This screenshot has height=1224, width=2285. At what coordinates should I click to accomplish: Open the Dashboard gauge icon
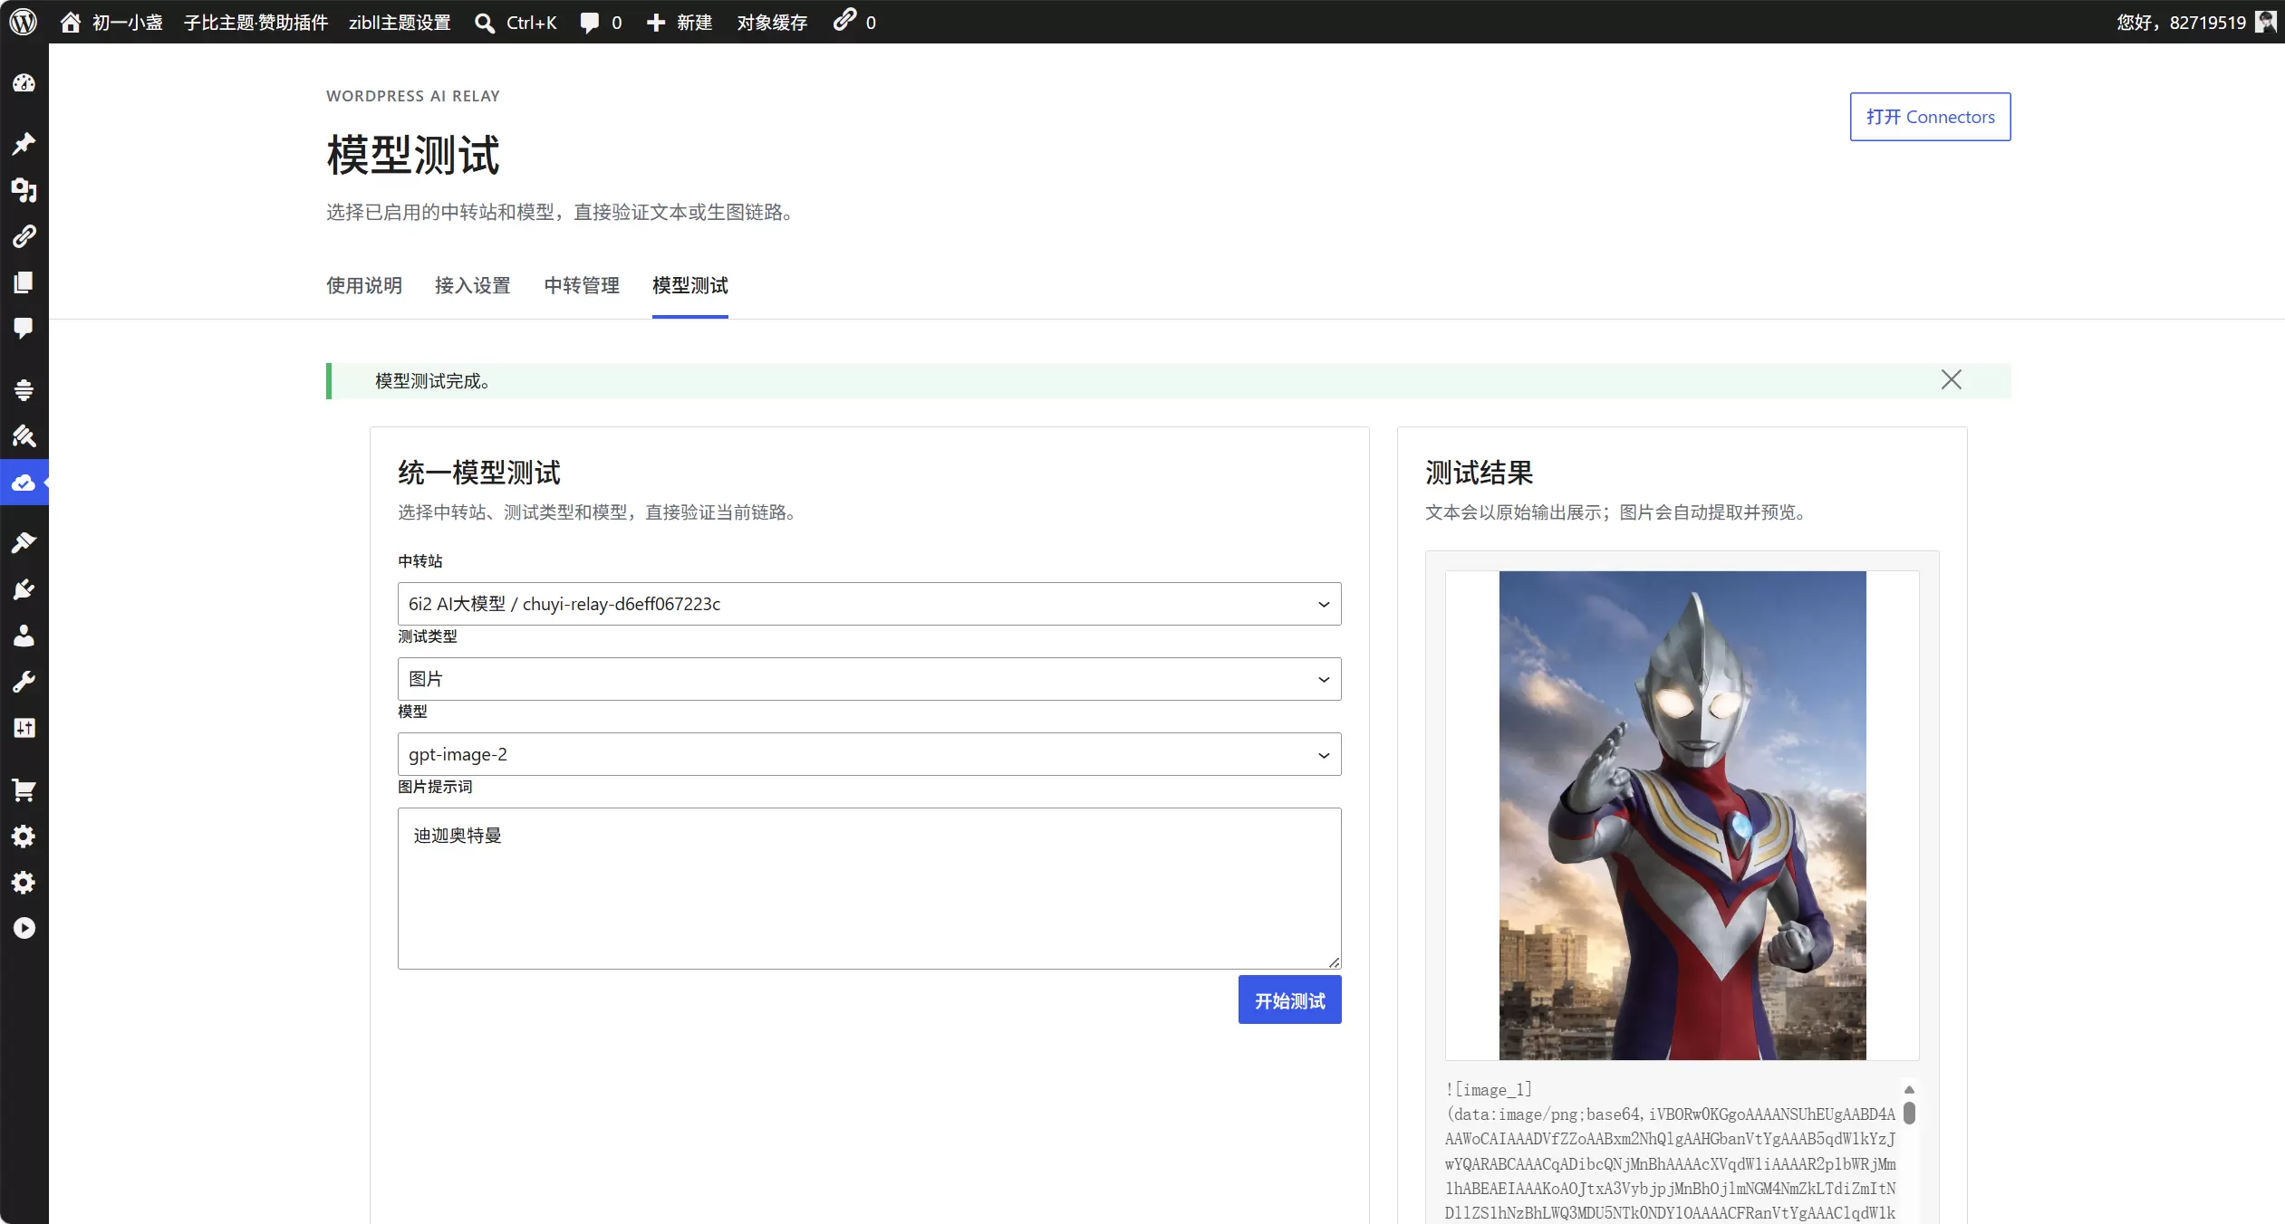tap(24, 83)
